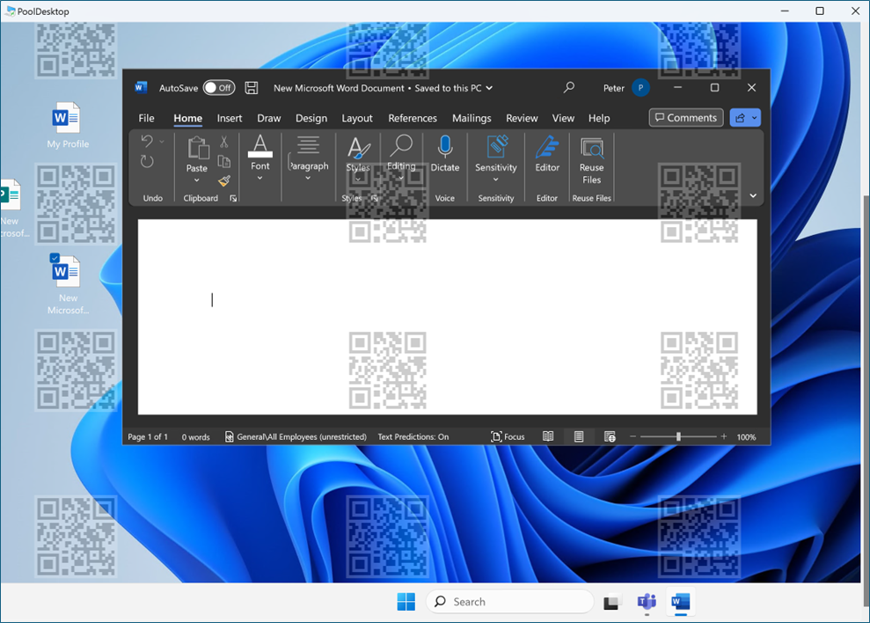Switch to Read Mode view icon

(x=548, y=437)
